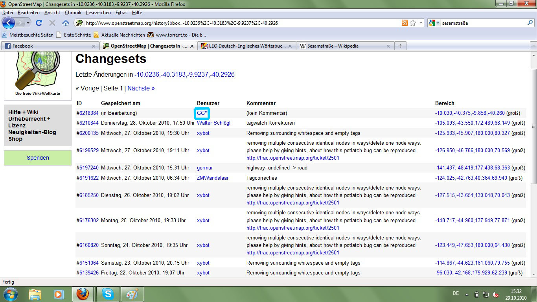Open the back/forward history dropdown arrow
Screen dimensions: 537x302
[x=28, y=23]
